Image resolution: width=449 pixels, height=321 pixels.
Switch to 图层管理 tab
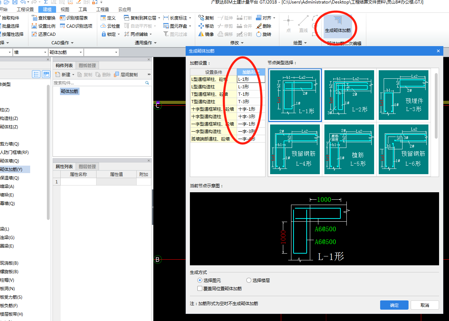(x=87, y=166)
